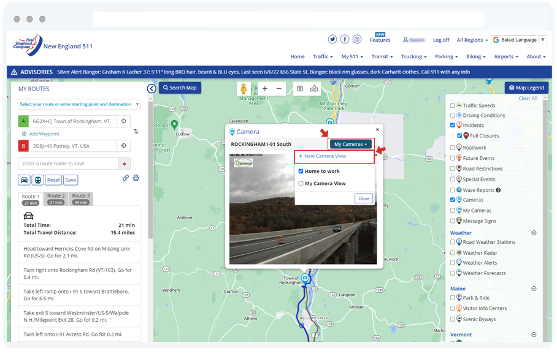This screenshot has height=356, width=557.
Task: Collapse the My Routes side panel
Action: coord(152,89)
